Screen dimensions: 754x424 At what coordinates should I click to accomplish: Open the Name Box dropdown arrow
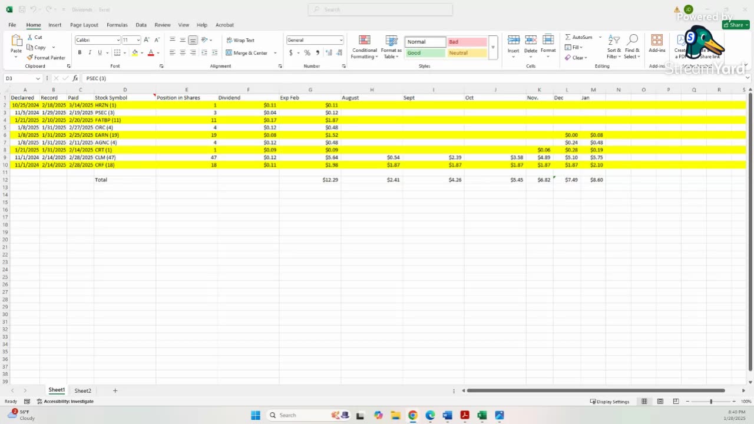click(x=38, y=78)
